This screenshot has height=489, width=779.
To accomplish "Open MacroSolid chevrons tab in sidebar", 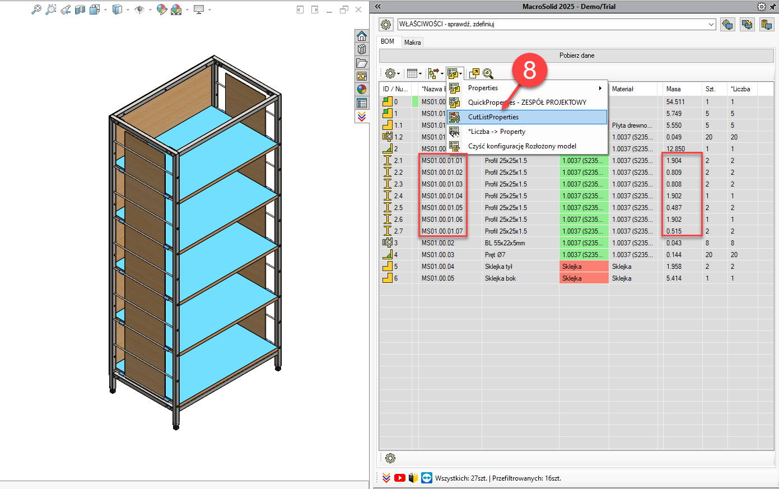I will pos(362,117).
